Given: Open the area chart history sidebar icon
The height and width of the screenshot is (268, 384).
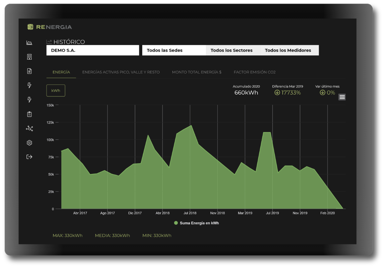Looking at the screenshot, I should tap(29, 43).
